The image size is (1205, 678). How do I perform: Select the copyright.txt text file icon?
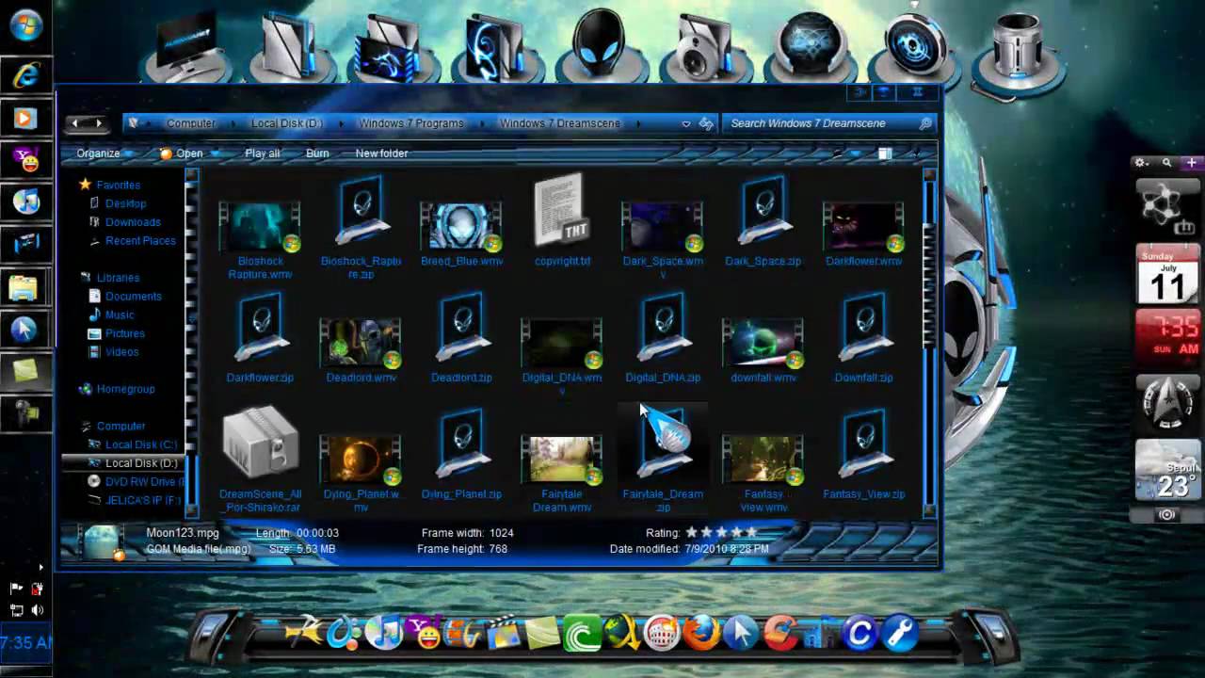click(x=562, y=208)
